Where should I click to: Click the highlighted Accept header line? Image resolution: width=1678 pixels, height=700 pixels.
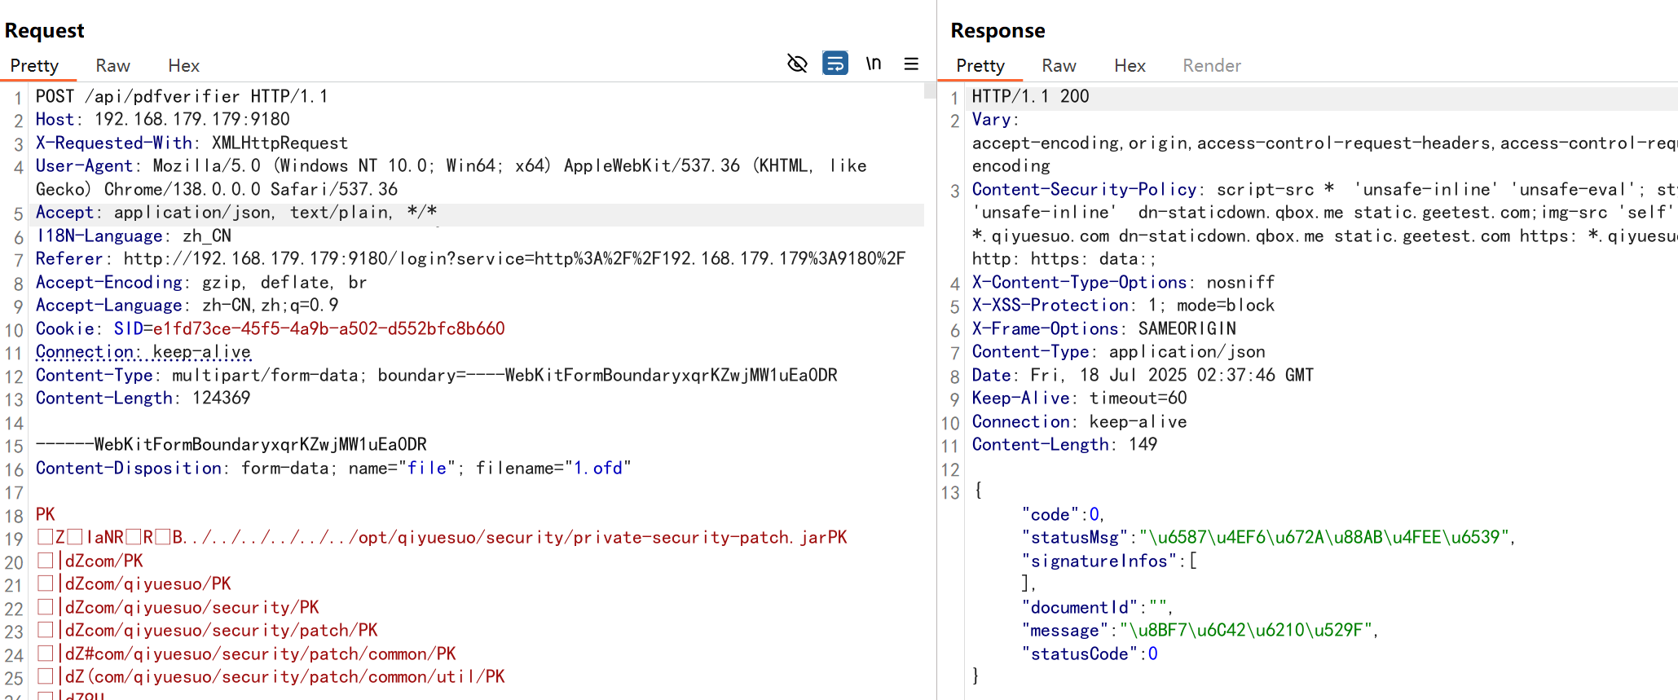point(236,213)
